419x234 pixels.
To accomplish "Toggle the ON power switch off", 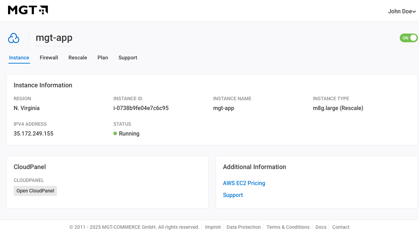I will [408, 38].
